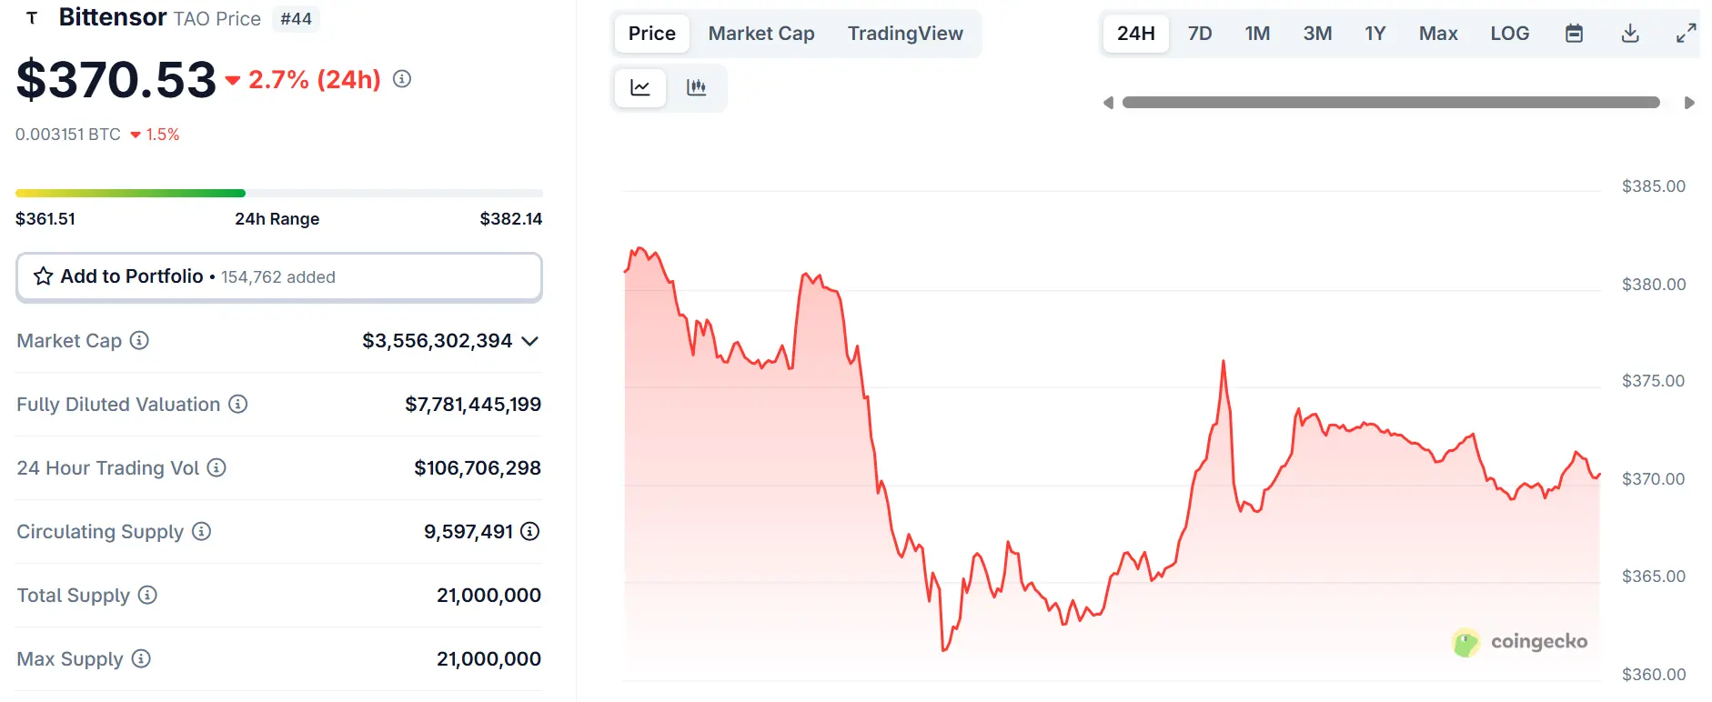The width and height of the screenshot is (1712, 702).
Task: Add Bittensor to Portfolio
Action: point(279,276)
